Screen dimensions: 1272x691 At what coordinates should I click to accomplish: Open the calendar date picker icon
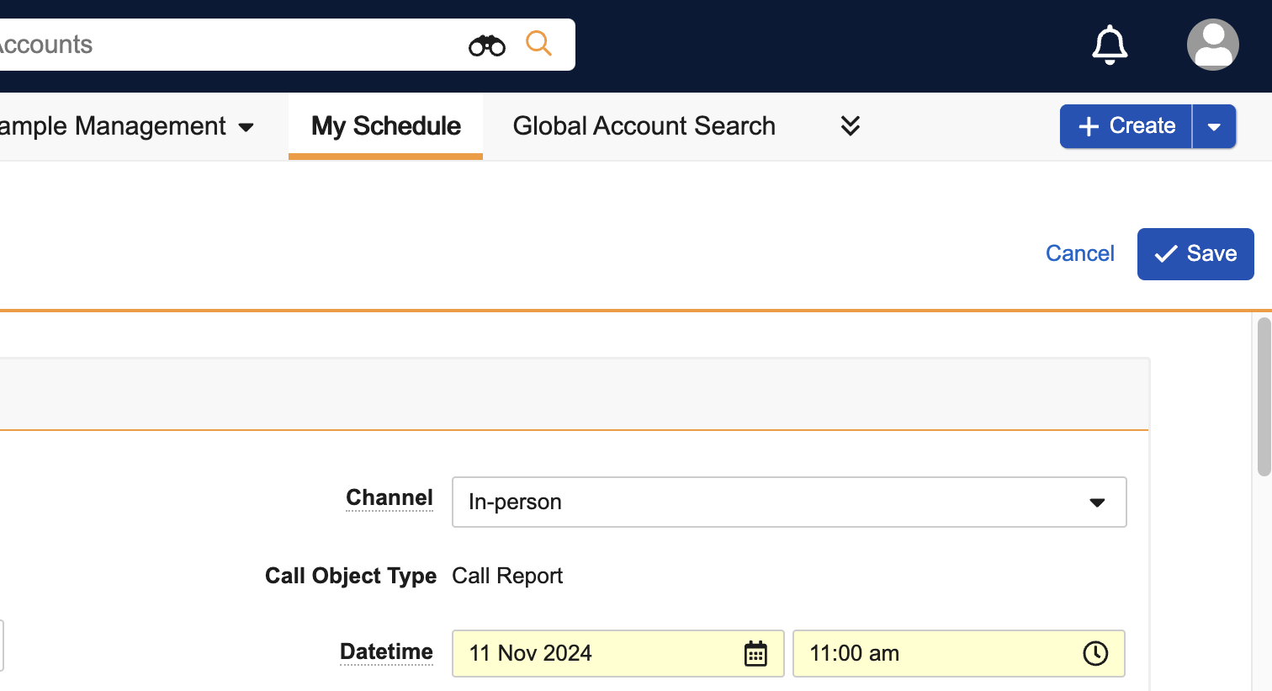point(755,654)
